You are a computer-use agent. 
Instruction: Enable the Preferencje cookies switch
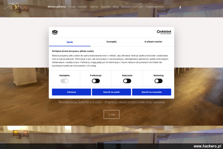(96, 80)
